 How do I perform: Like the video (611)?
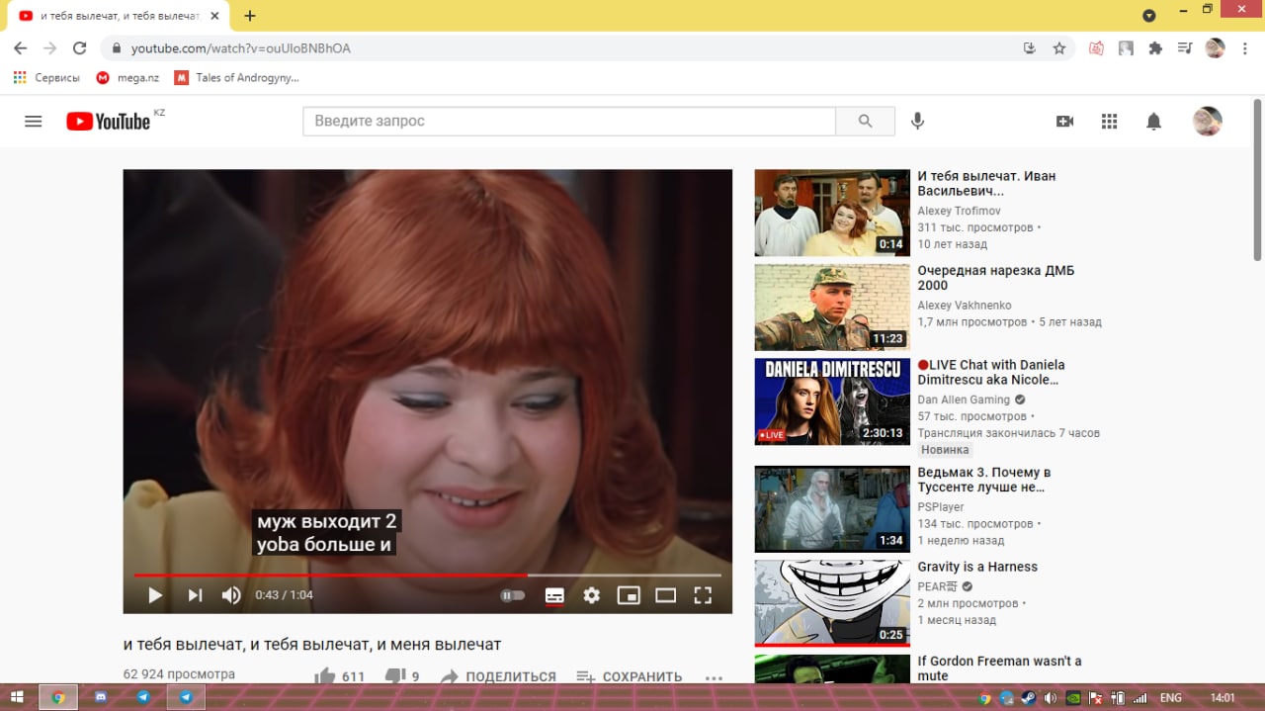[x=339, y=676]
